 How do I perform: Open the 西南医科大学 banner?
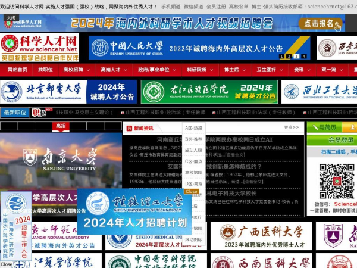pos(261,260)
